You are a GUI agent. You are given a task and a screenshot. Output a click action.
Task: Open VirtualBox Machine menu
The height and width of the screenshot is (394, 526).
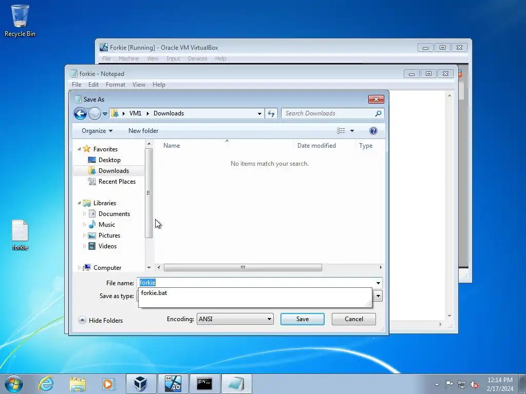(128, 58)
